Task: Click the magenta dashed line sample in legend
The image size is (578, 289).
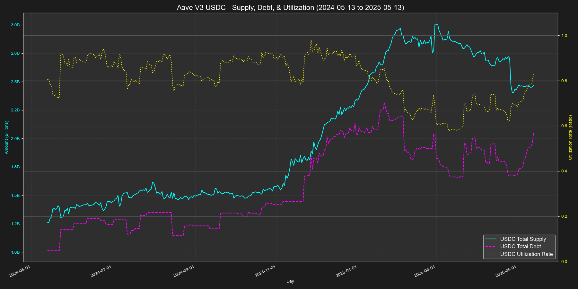Action: pyautogui.click(x=491, y=247)
